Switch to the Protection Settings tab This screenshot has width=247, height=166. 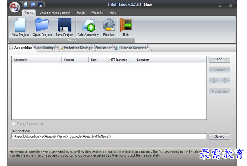pos(76,48)
